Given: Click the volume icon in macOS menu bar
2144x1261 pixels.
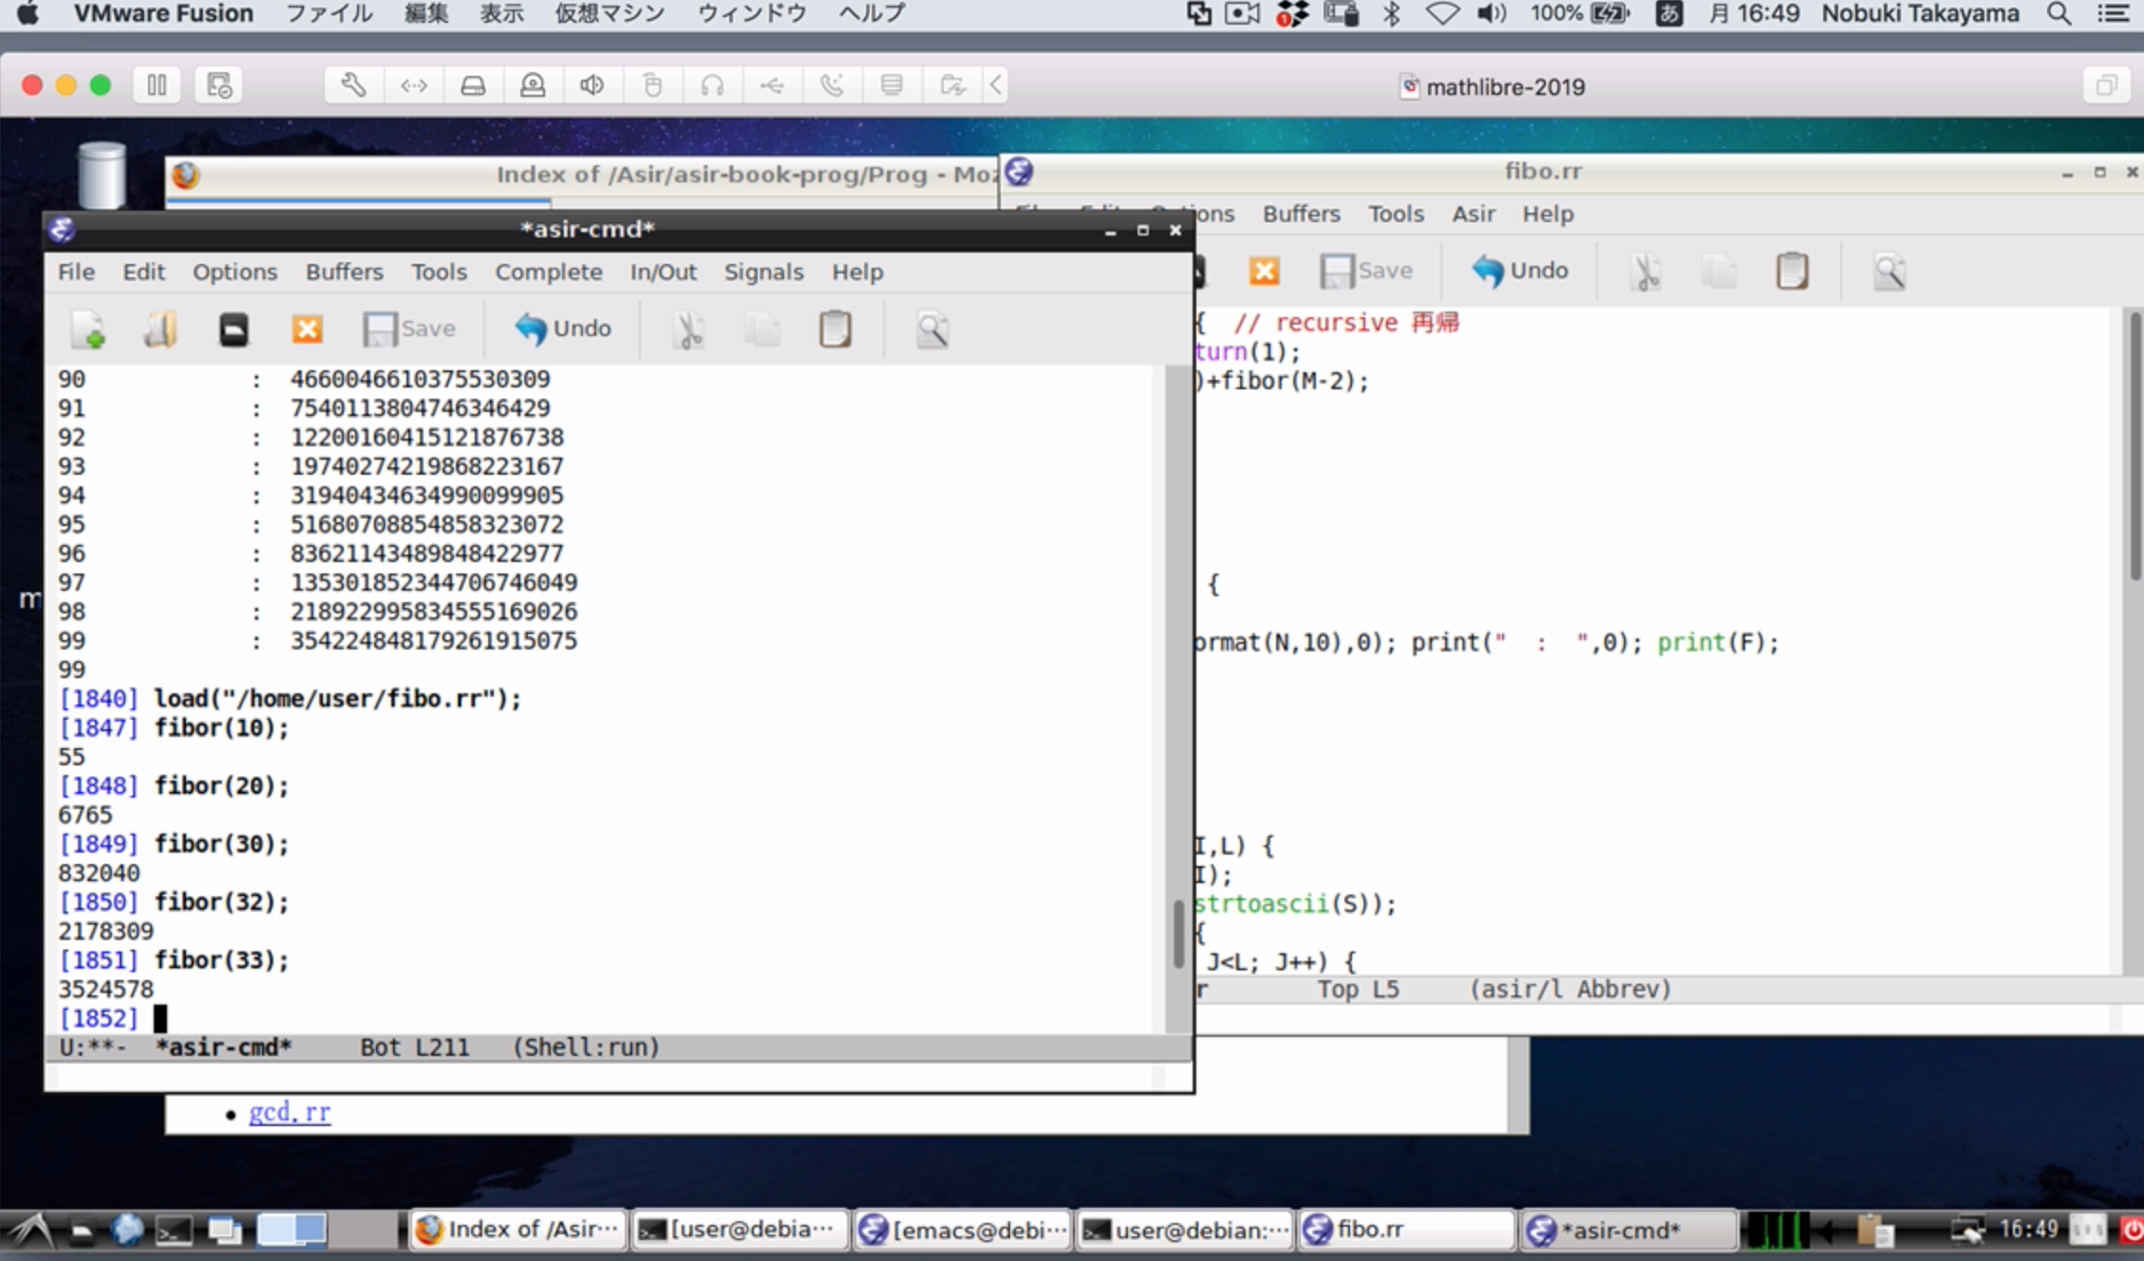Looking at the screenshot, I should pyautogui.click(x=1492, y=13).
